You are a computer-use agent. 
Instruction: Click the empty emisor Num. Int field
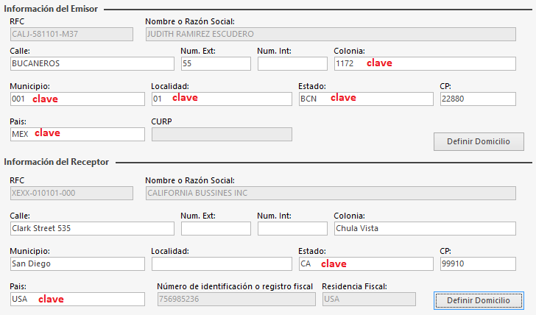[292, 63]
